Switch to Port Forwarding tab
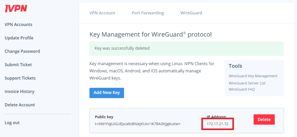 pyautogui.click(x=148, y=13)
